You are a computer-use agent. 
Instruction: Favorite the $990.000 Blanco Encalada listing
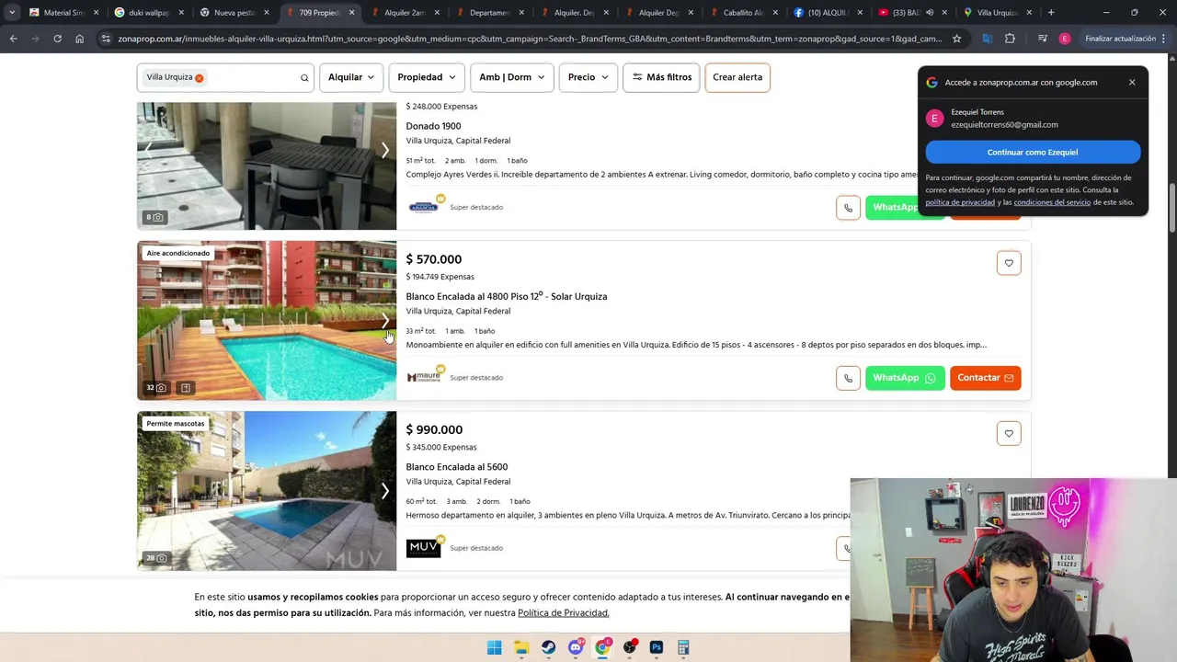[x=1009, y=433]
